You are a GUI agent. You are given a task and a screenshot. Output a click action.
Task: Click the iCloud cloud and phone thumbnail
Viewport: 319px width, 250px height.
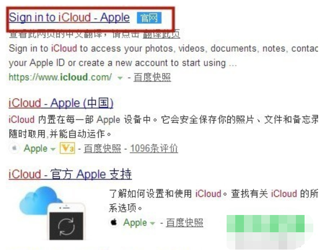pos(52,213)
